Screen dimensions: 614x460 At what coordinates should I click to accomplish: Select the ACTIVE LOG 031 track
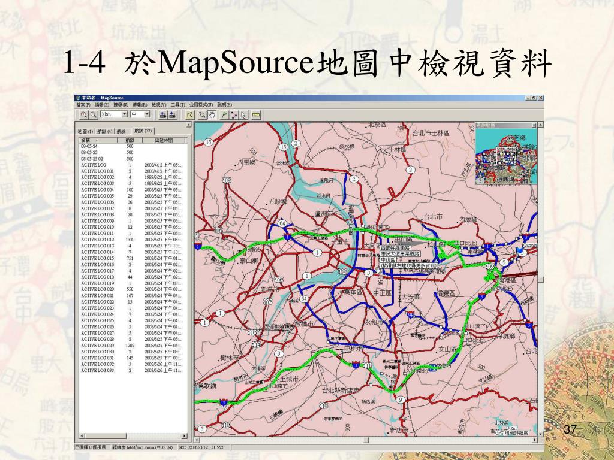(133, 358)
